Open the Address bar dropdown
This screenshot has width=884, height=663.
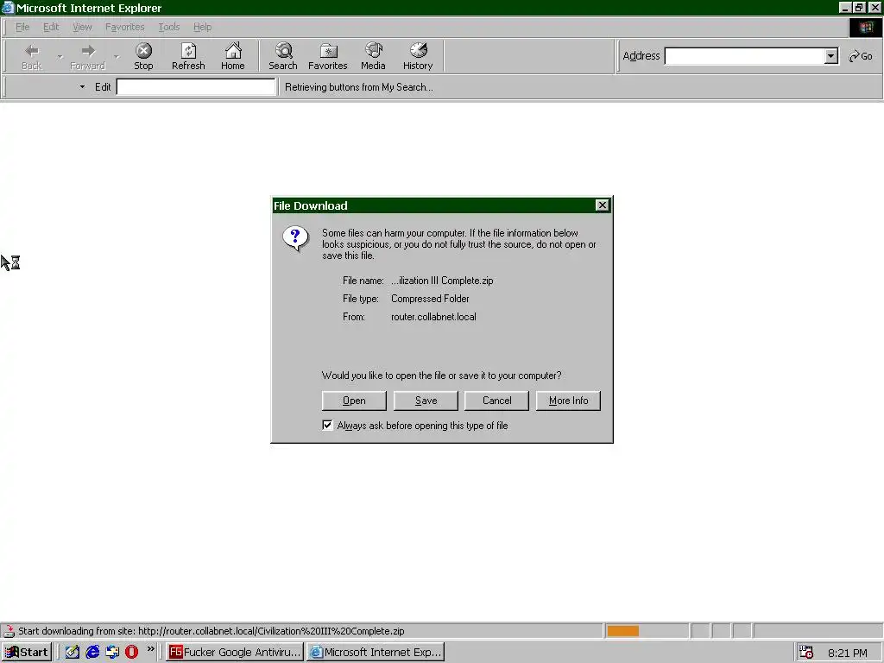831,56
